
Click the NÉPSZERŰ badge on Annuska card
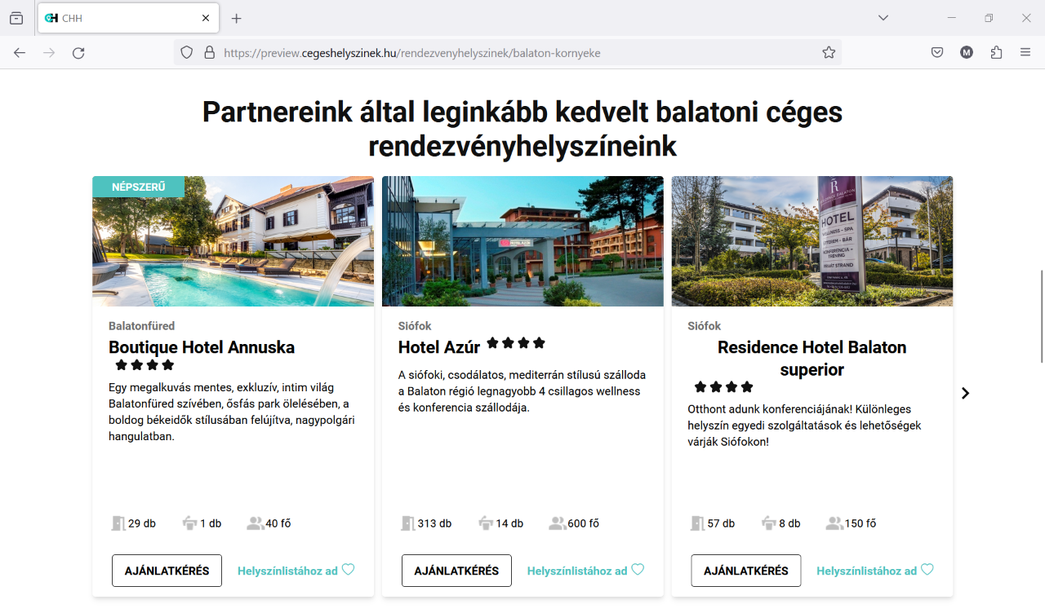click(138, 187)
